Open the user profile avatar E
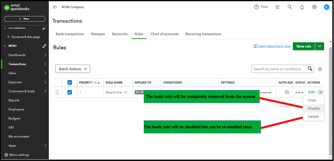 pos(326,7)
